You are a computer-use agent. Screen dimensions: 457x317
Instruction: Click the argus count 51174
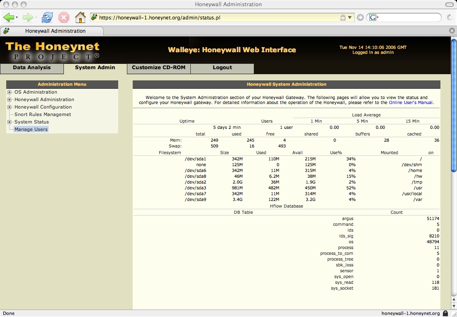tap(433, 218)
